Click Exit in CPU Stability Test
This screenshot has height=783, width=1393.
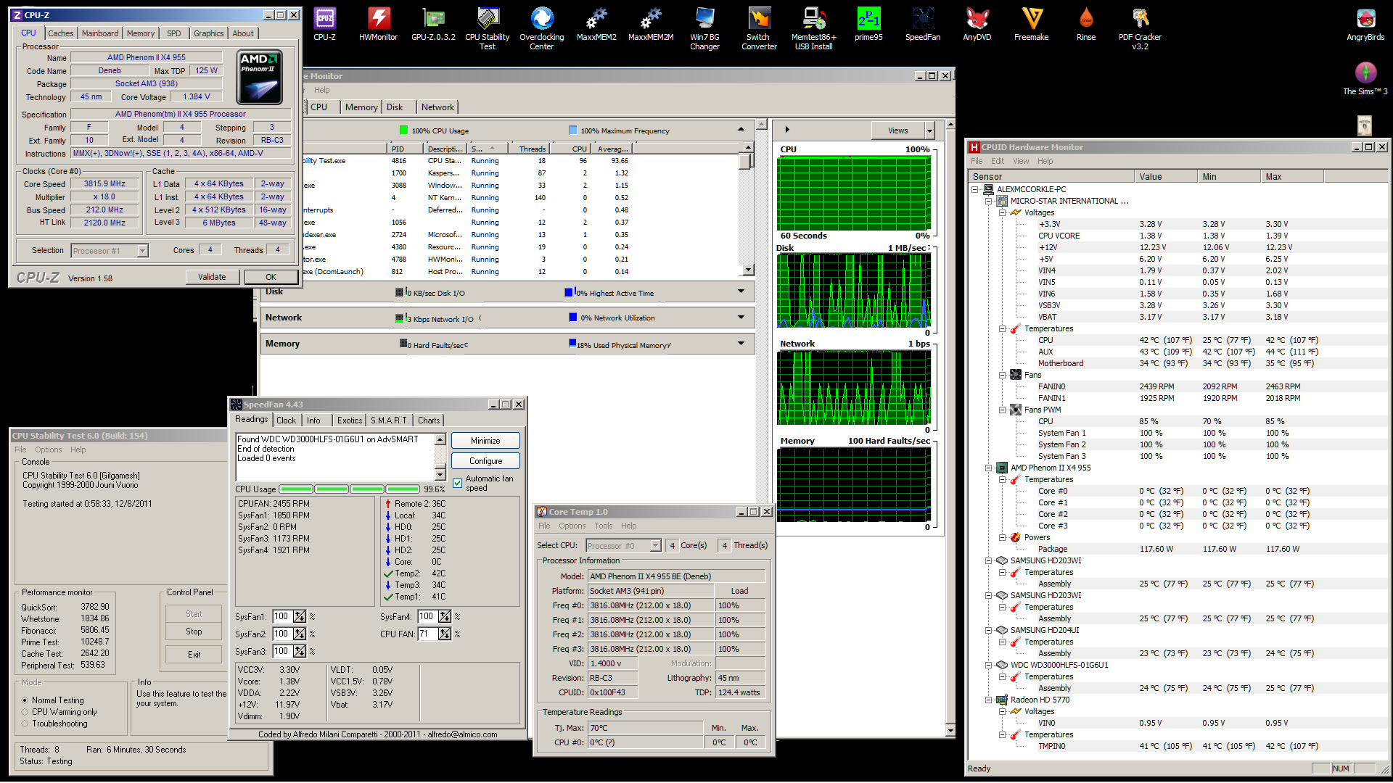(194, 655)
